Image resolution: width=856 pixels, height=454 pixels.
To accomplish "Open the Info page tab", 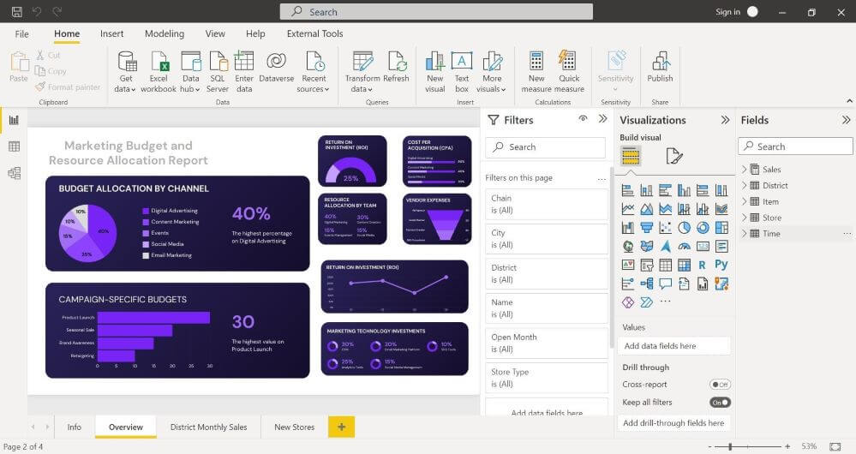I will 75,427.
